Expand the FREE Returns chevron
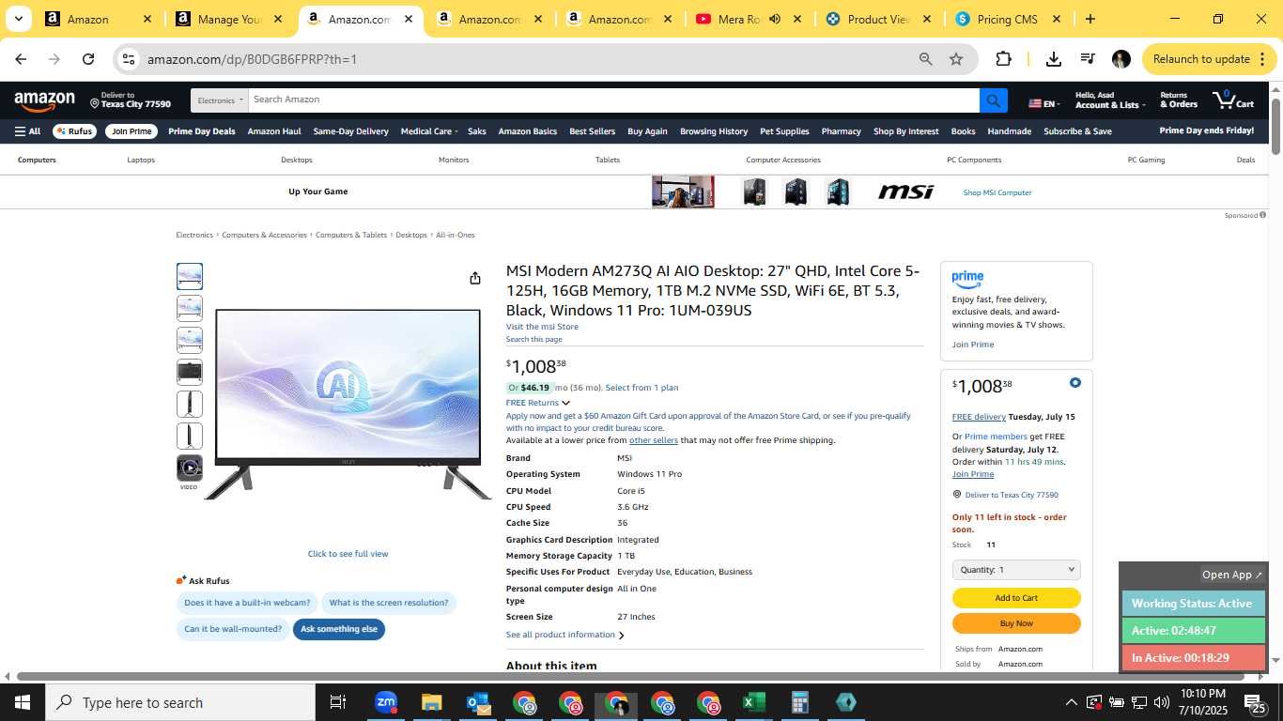Screen dimensions: 1283x721 point(565,403)
